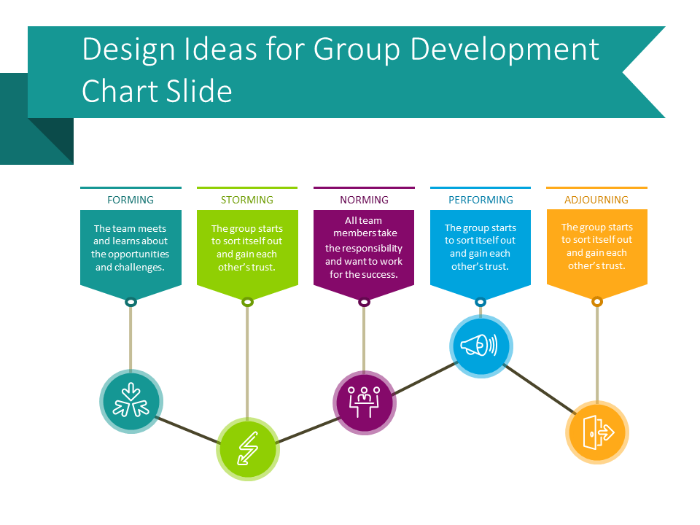Click the teal Forming description box
Image resolution: width=700 pixels, height=525 pixels.
point(131,255)
